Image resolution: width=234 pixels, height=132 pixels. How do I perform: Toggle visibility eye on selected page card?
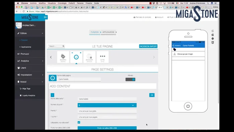(72, 53)
